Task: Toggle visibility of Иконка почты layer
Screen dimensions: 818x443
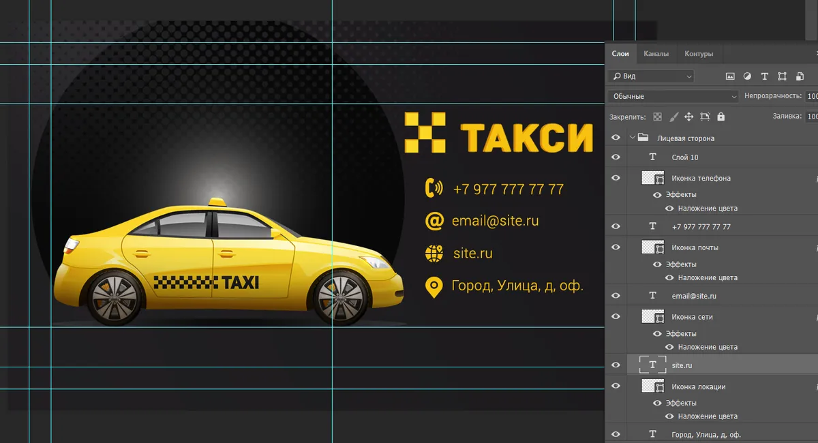Action: coord(616,247)
